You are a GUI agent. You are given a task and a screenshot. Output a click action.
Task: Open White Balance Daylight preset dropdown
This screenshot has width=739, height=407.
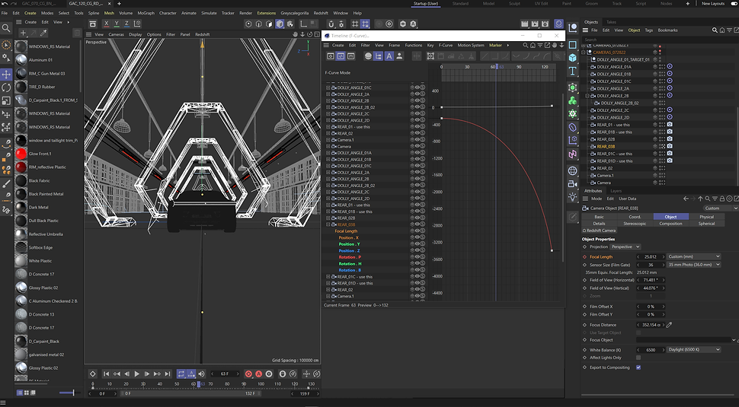point(693,350)
